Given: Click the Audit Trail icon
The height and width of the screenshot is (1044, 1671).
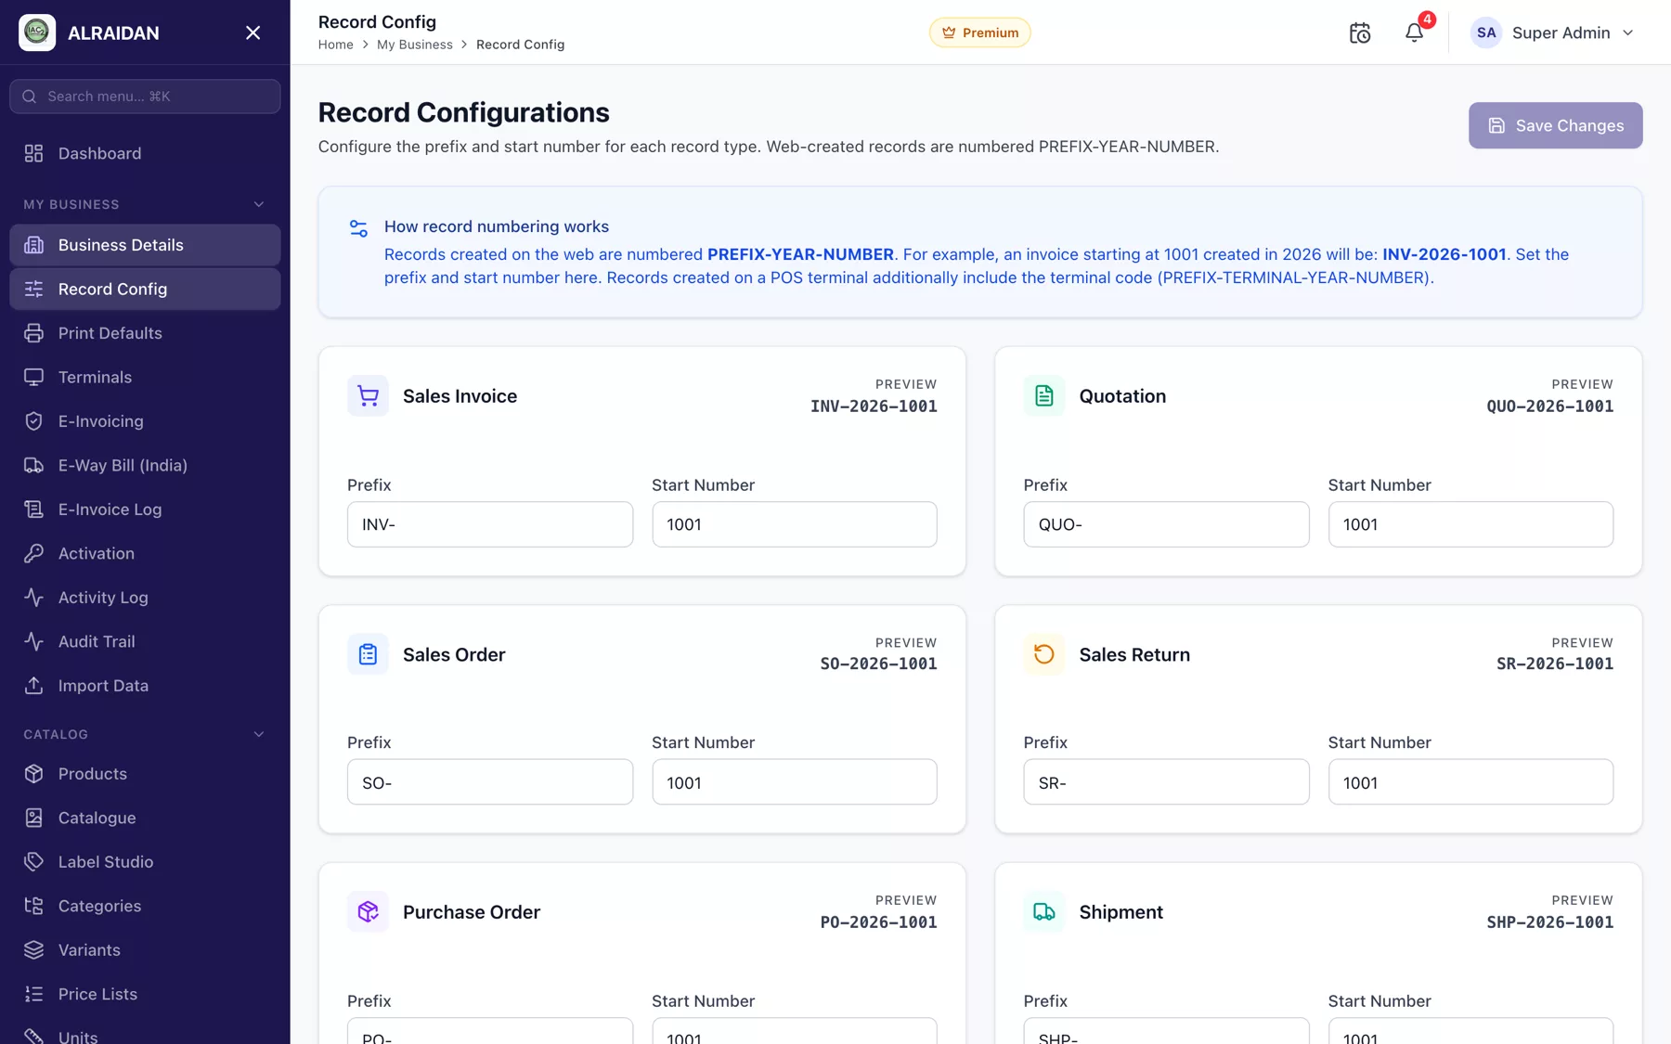Looking at the screenshot, I should point(34,641).
